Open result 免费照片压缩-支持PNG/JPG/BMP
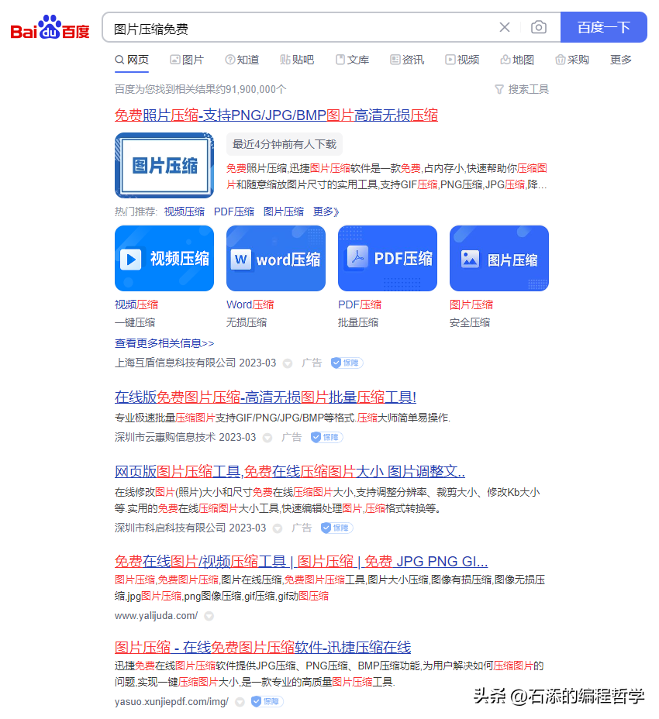This screenshot has width=659, height=719. click(x=276, y=115)
